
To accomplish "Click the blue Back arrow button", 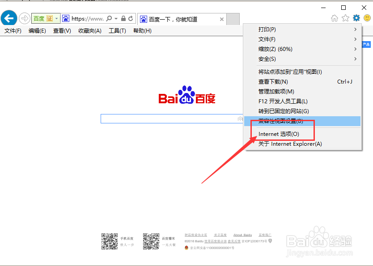I will (x=9, y=18).
